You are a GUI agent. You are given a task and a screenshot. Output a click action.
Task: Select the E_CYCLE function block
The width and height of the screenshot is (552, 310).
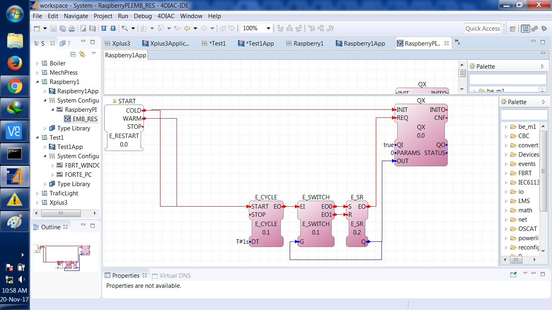point(266,224)
